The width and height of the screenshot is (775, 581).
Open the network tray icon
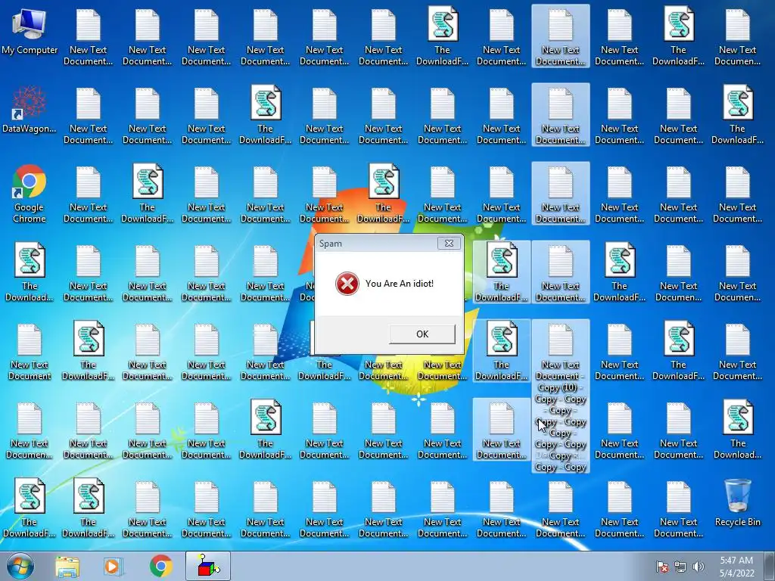pyautogui.click(x=680, y=567)
